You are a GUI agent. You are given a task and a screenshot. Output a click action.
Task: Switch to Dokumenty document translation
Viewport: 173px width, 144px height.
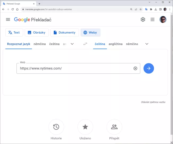[x=65, y=32]
